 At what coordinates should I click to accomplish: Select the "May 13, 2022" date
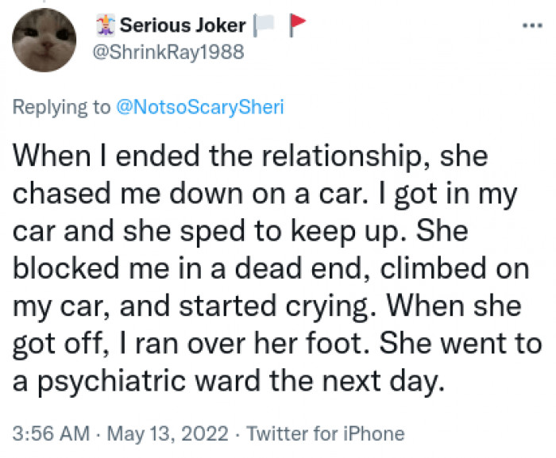pos(165,433)
